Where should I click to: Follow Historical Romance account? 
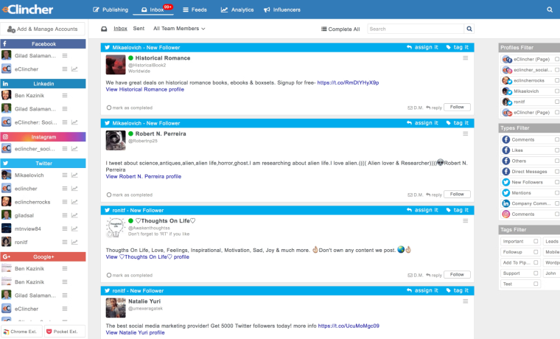(457, 107)
